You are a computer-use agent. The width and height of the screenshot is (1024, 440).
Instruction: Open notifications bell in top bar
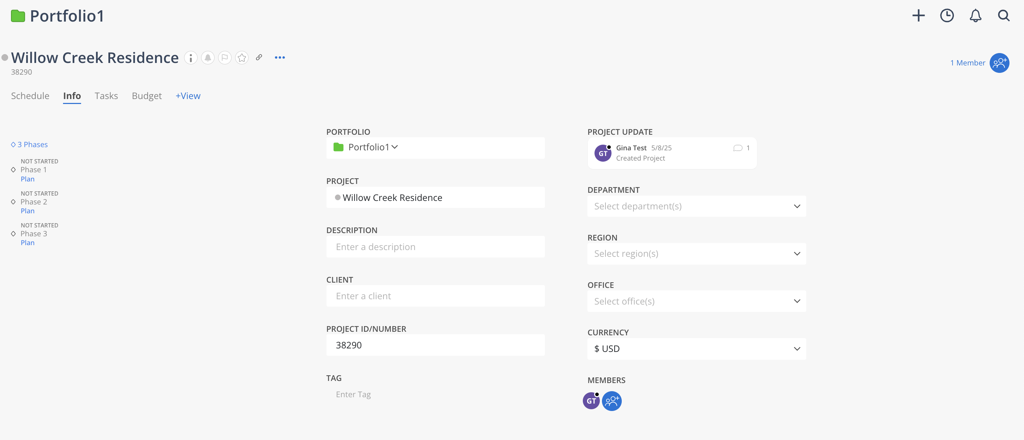pos(975,16)
